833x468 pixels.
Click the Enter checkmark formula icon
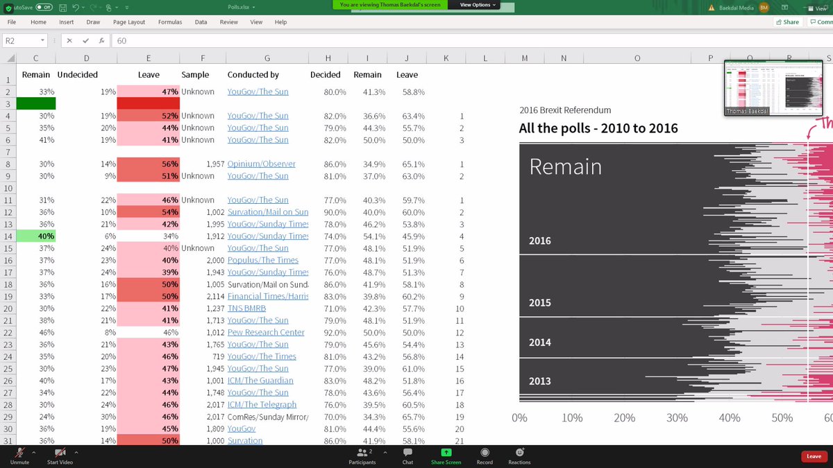pos(86,41)
